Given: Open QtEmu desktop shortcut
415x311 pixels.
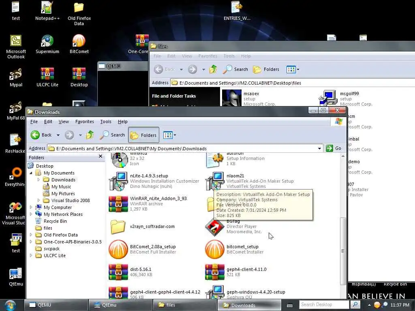Looking at the screenshot, I should coord(16,277).
